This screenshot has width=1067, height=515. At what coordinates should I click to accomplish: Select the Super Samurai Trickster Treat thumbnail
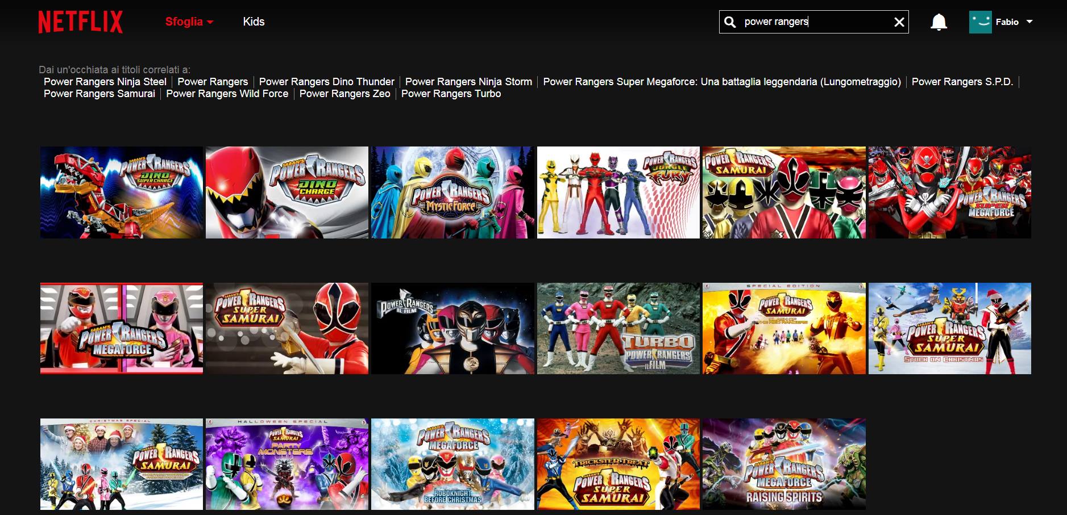click(x=618, y=464)
